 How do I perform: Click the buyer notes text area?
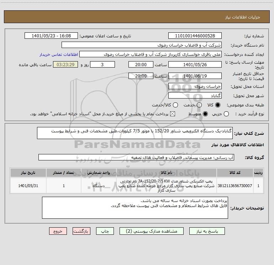pos(135,208)
